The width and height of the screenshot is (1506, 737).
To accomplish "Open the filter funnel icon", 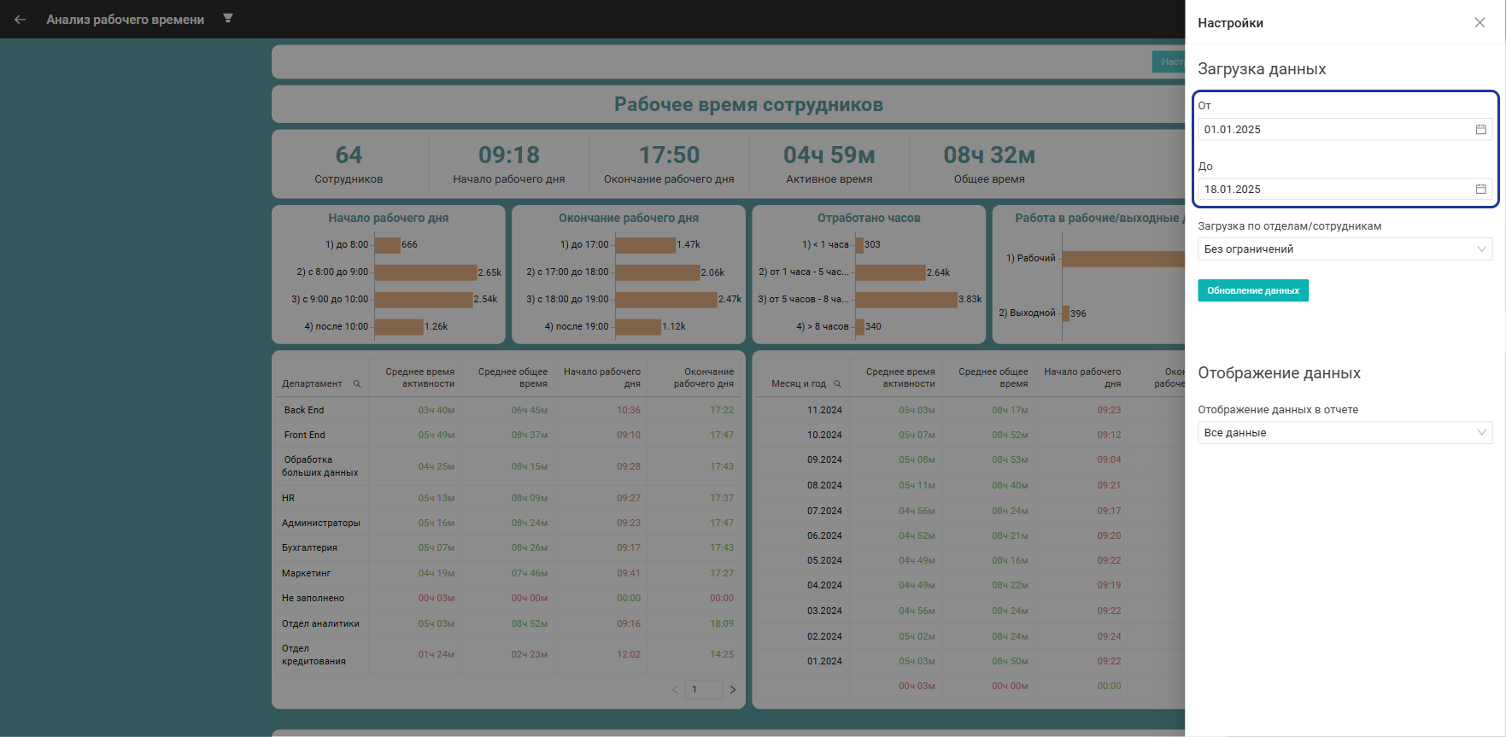I will coord(228,18).
